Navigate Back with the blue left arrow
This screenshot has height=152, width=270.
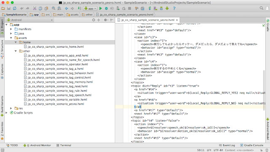point(67,8)
